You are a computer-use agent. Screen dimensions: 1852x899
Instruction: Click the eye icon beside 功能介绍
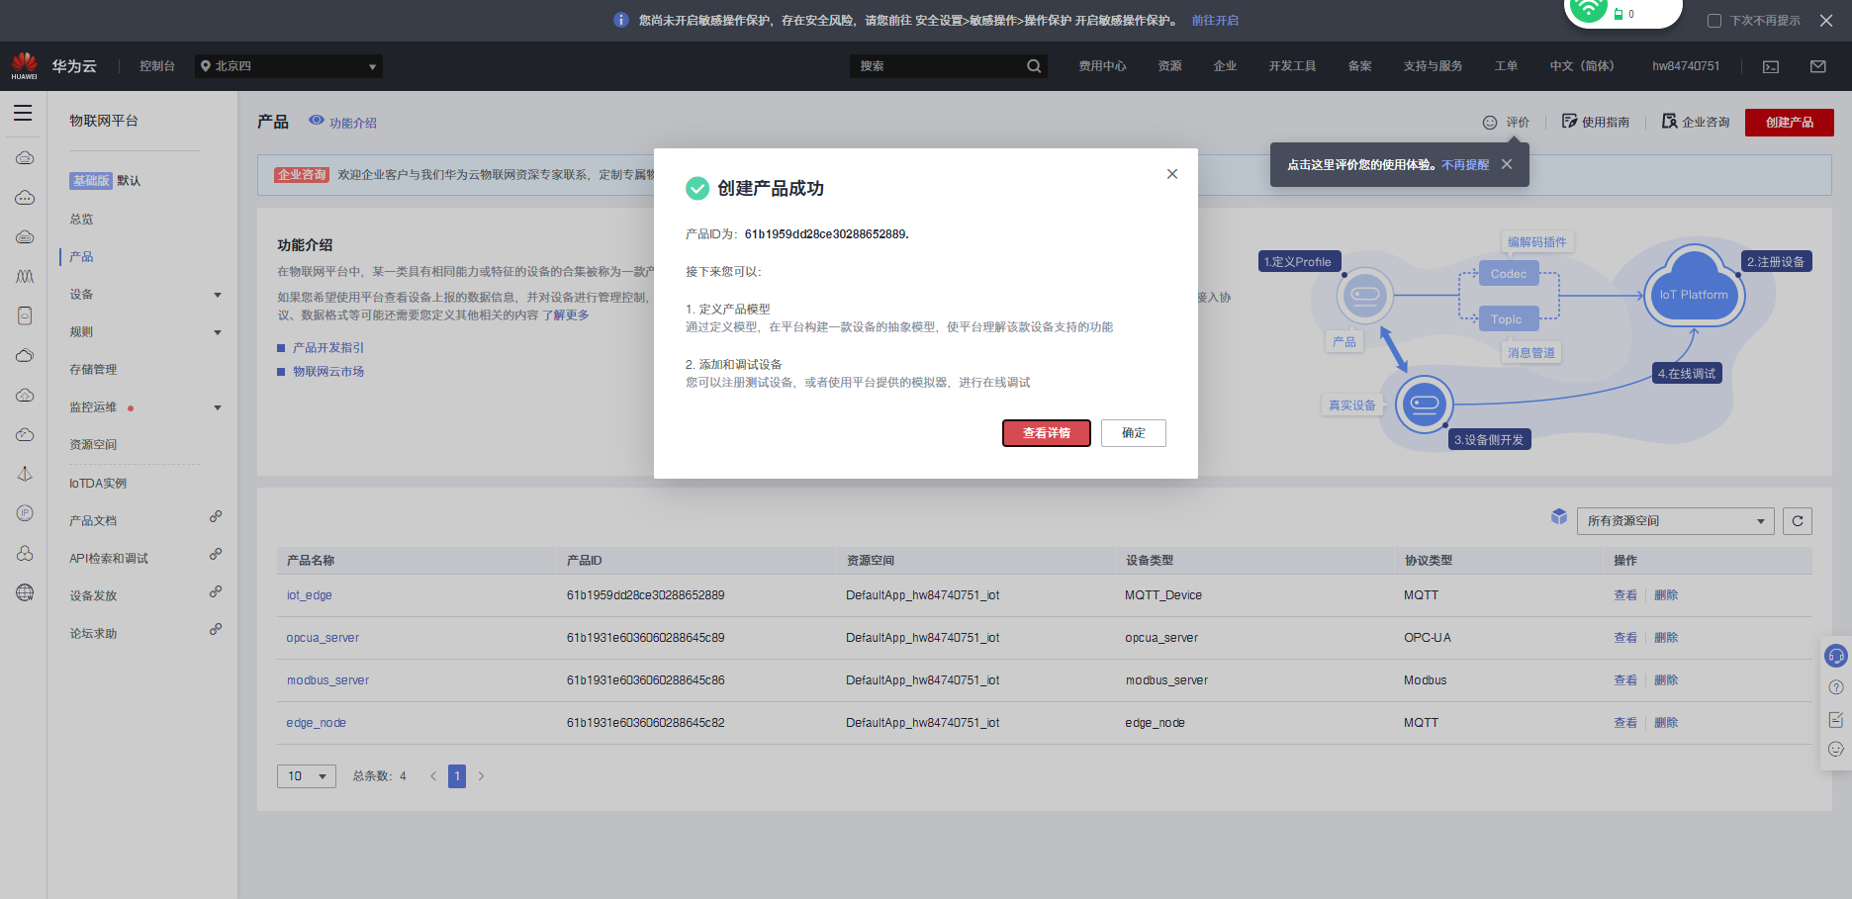317,121
